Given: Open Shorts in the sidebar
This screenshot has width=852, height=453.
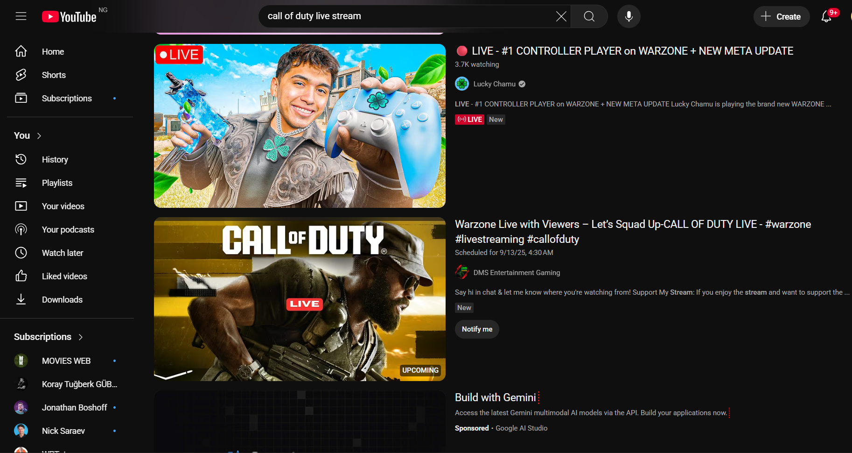Looking at the screenshot, I should coord(70,75).
